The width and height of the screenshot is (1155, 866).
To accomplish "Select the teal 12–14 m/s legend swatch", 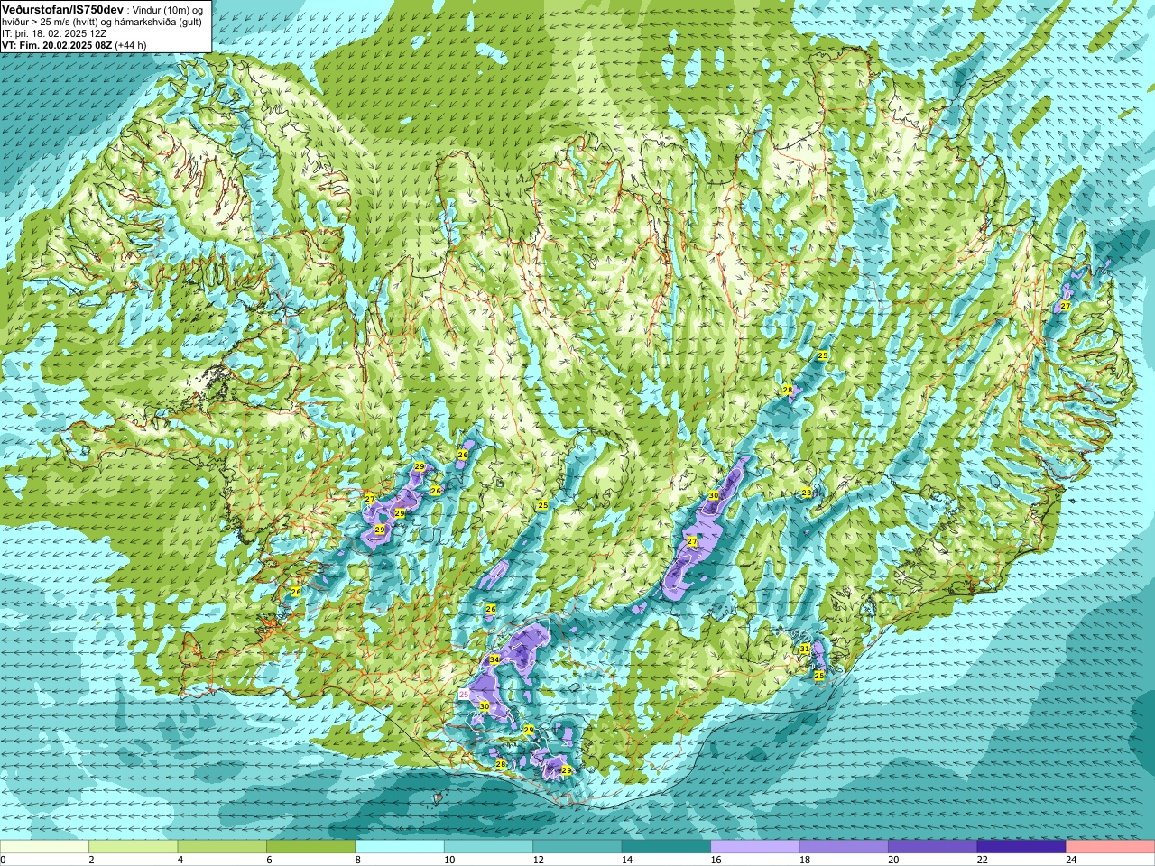I will click(577, 847).
